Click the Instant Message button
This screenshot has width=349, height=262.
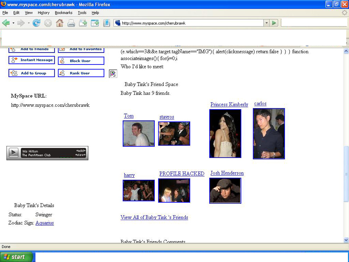tap(32, 60)
